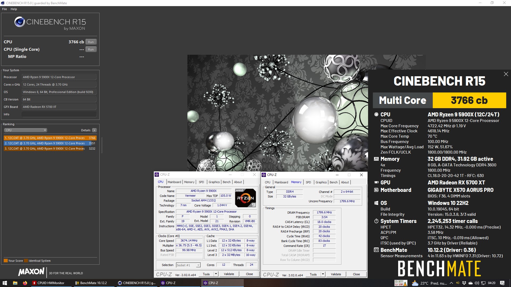Click the network speed meter tray widget
511x287 pixels.
401,283
